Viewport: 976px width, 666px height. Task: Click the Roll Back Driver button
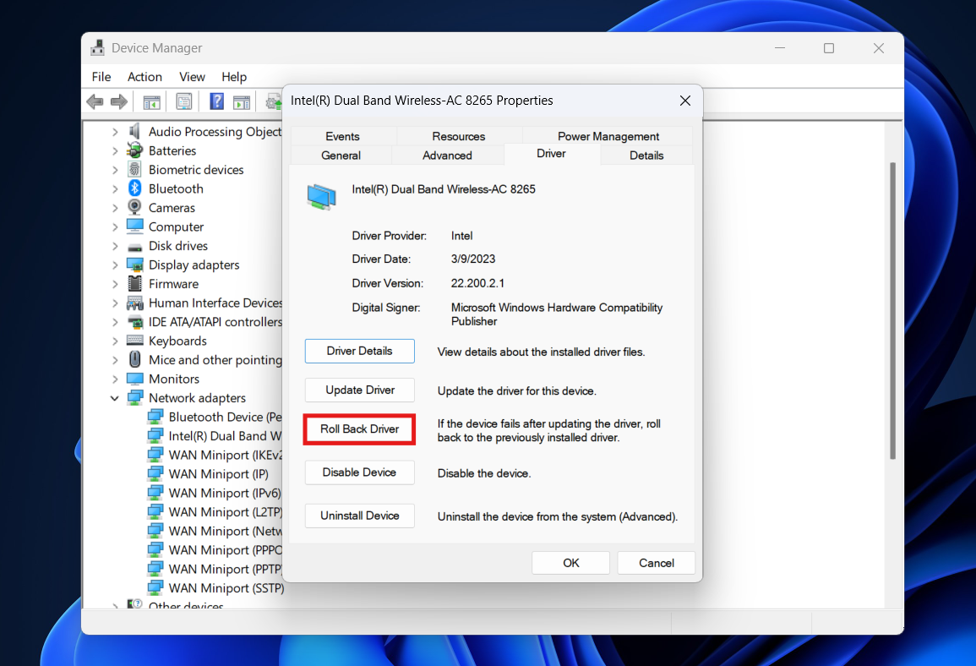pos(359,429)
